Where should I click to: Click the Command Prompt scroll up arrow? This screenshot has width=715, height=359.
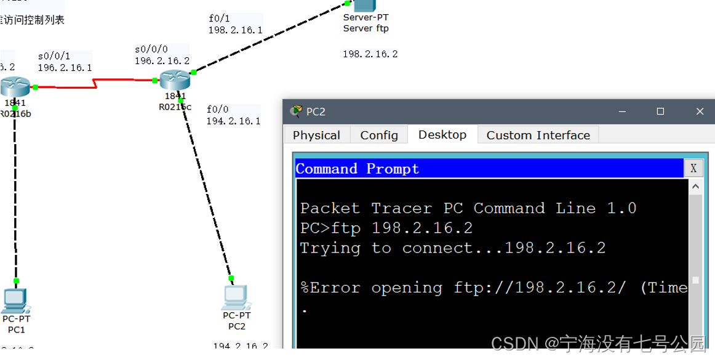point(695,186)
